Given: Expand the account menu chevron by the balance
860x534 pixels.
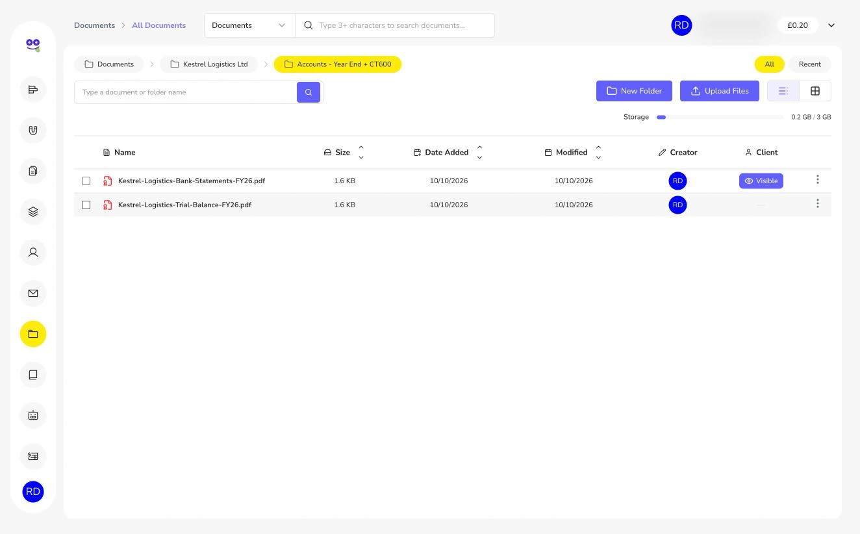Looking at the screenshot, I should 831,25.
